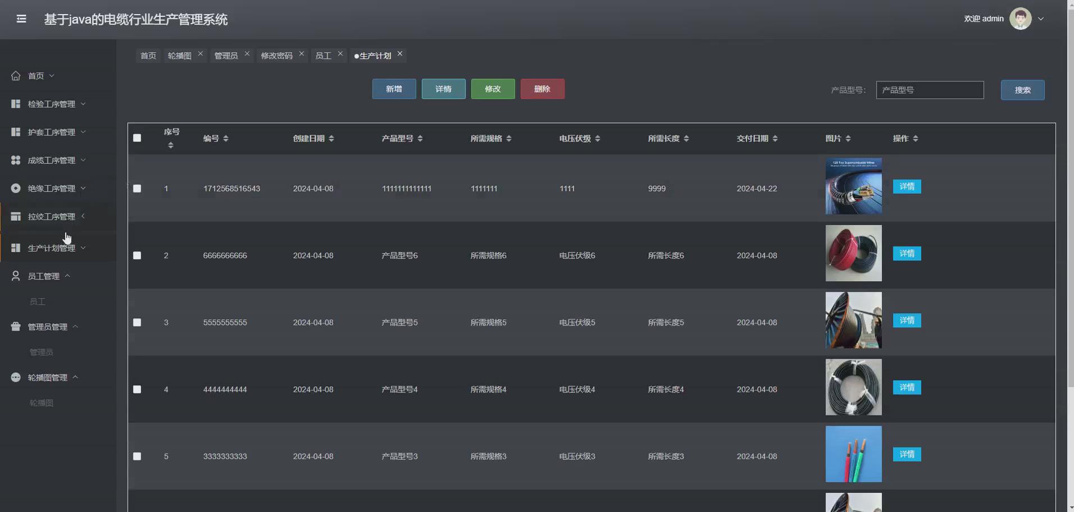
Task: Close the 员工 tab
Action: [340, 54]
